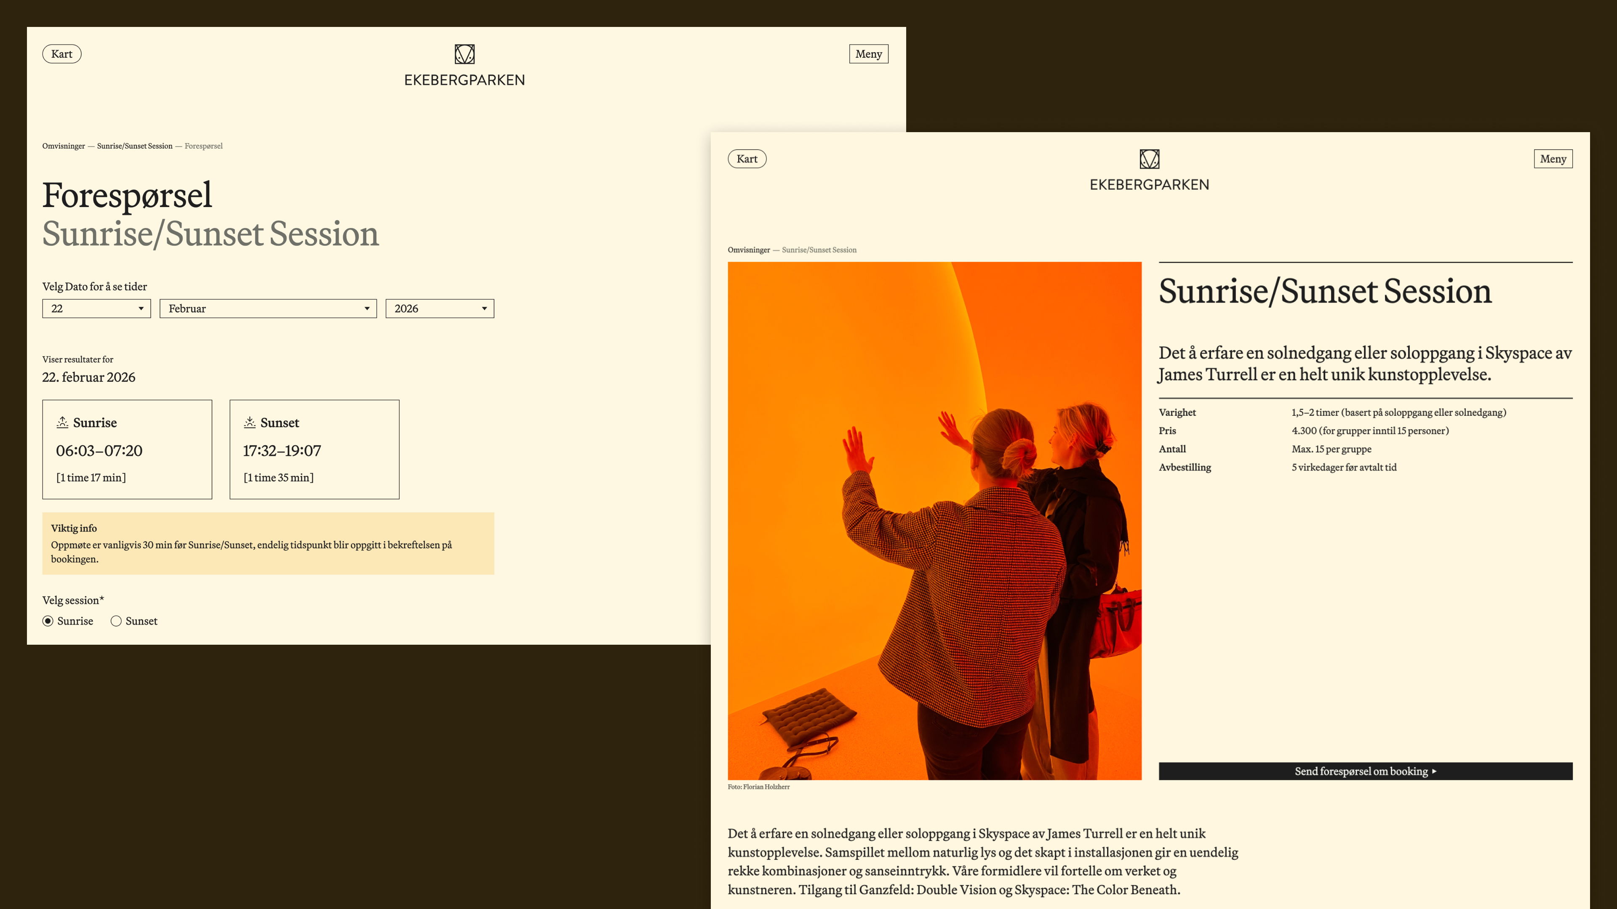Open the month dropdown showing Februar
The height and width of the screenshot is (909, 1617).
click(x=268, y=308)
